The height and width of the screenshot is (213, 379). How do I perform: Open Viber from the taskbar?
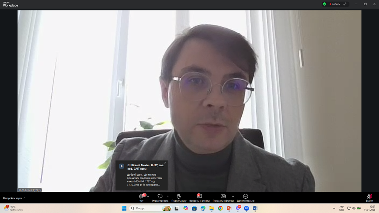pos(238,208)
